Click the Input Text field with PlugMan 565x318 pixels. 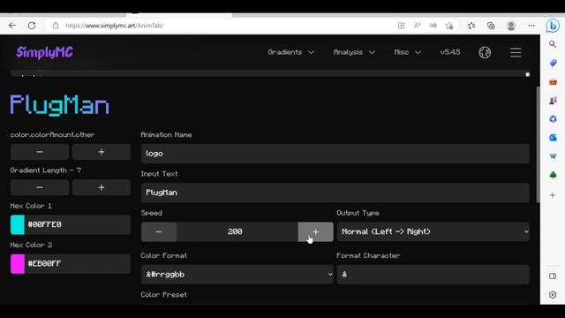coord(335,193)
